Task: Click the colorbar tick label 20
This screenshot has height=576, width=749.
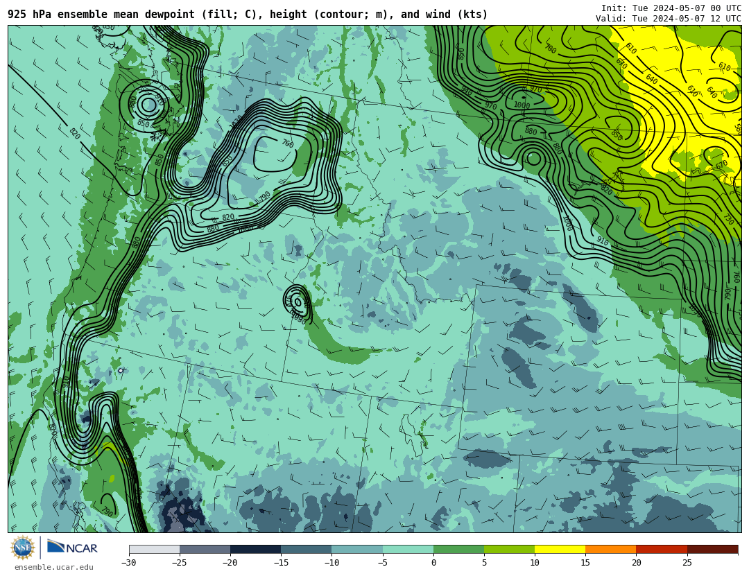Action: (636, 563)
